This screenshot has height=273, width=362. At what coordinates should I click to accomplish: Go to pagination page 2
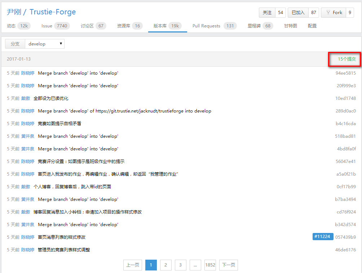point(166,265)
